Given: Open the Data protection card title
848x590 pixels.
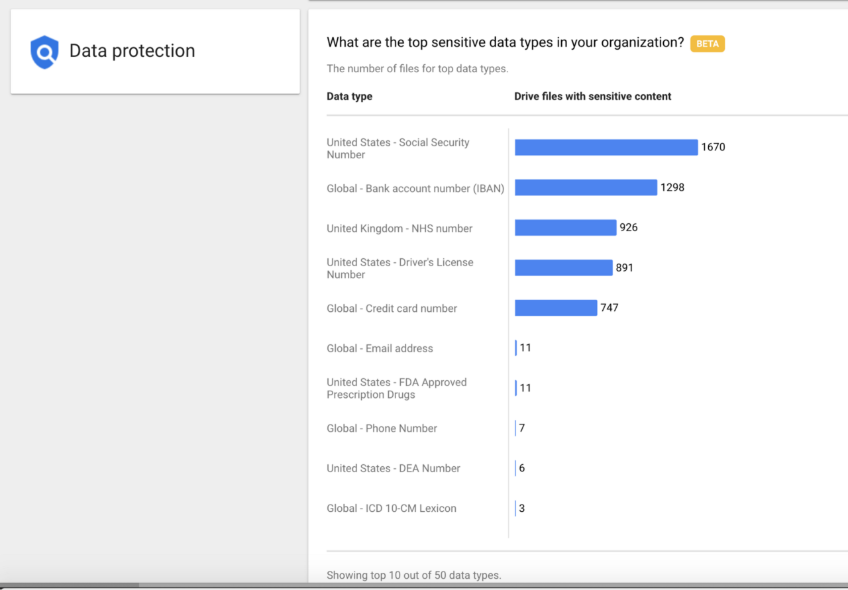Looking at the screenshot, I should [x=132, y=51].
